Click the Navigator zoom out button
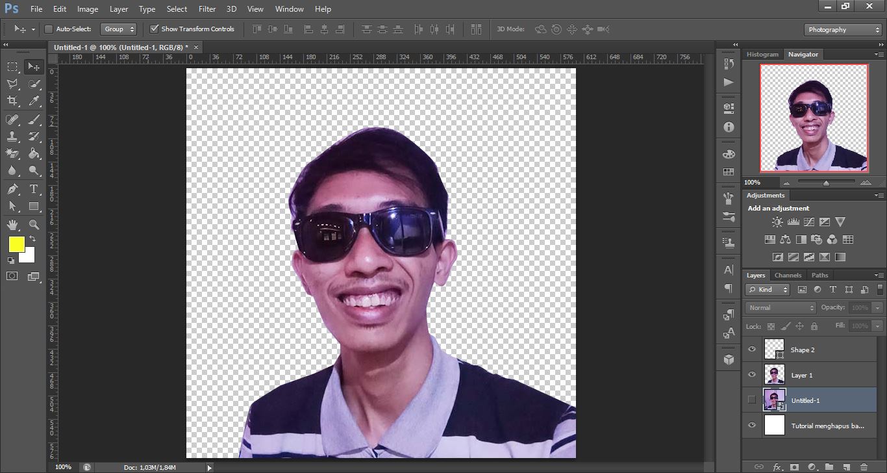Image resolution: width=887 pixels, height=473 pixels. [x=786, y=183]
